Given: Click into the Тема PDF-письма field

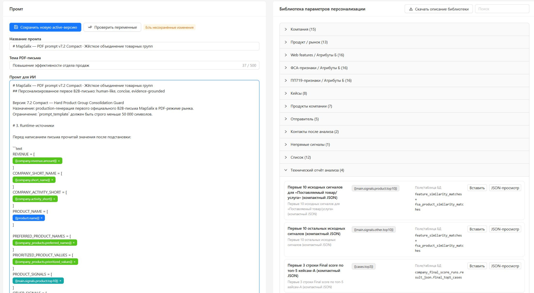Looking at the screenshot, I should [x=134, y=65].
